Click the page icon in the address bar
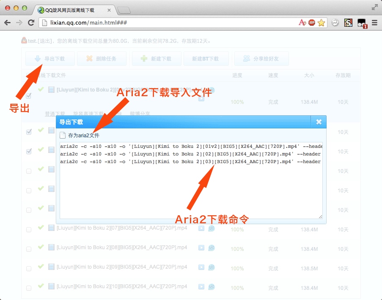 (x=44, y=23)
